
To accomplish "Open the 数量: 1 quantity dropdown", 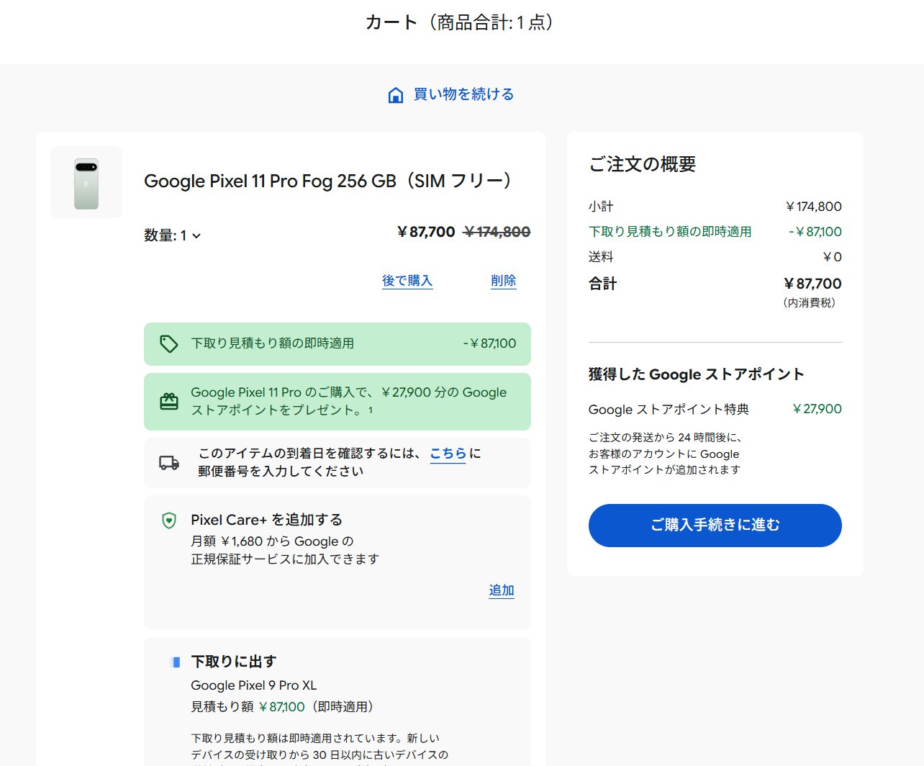I will (x=172, y=235).
